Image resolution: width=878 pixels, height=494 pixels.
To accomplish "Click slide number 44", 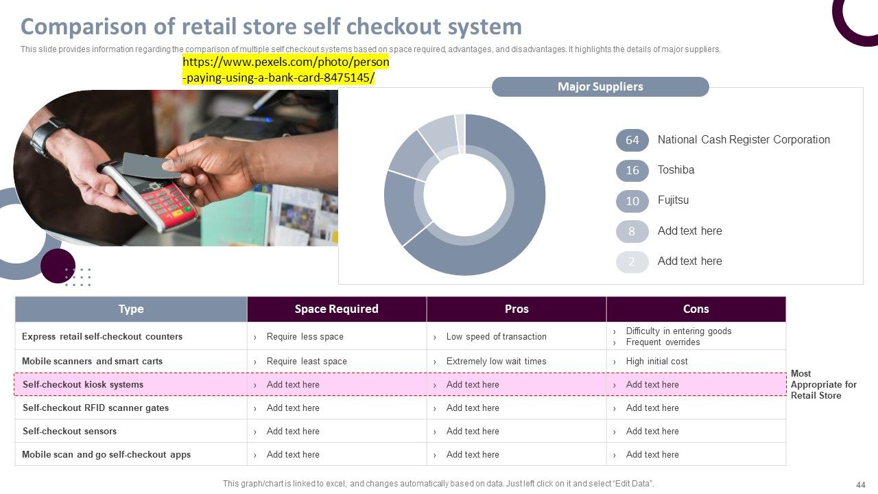I will pos(861,484).
